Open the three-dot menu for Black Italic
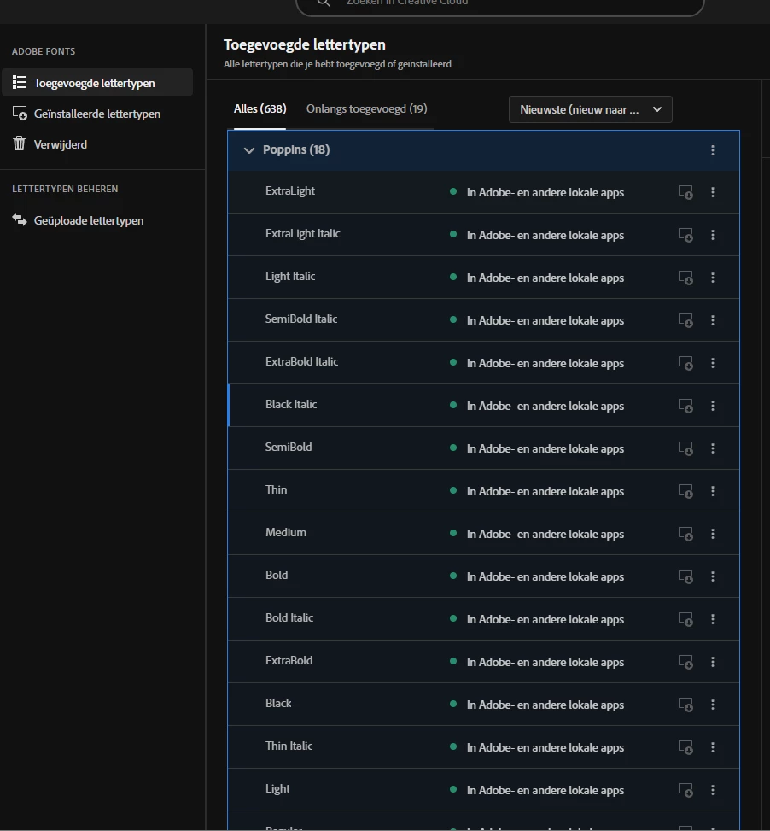Image resolution: width=770 pixels, height=831 pixels. coord(712,406)
